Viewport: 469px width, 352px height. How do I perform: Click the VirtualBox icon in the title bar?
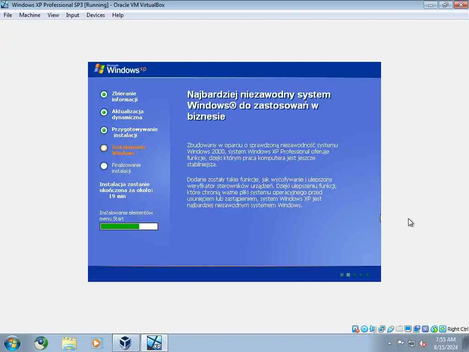pyautogui.click(x=5, y=5)
